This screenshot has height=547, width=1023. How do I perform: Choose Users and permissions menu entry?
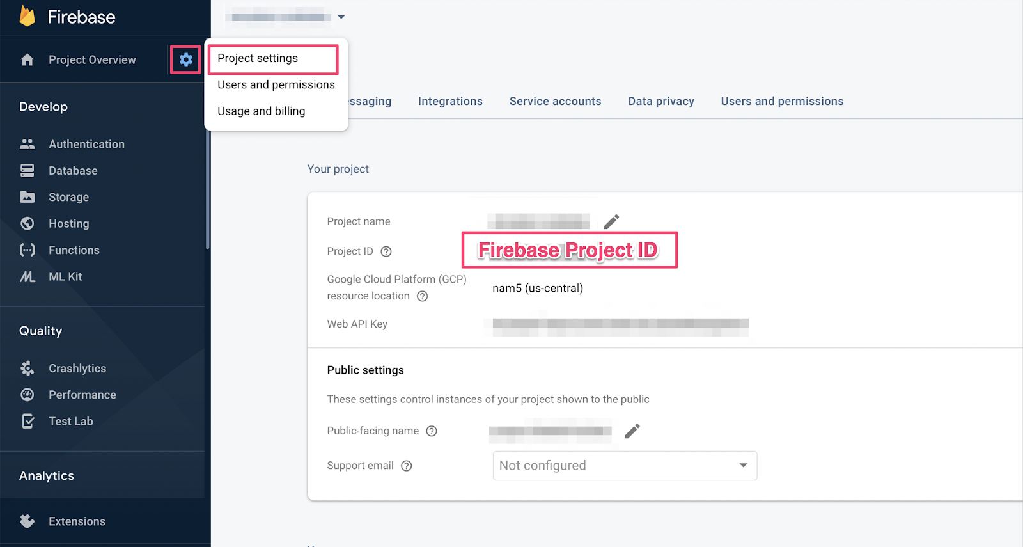(x=276, y=84)
